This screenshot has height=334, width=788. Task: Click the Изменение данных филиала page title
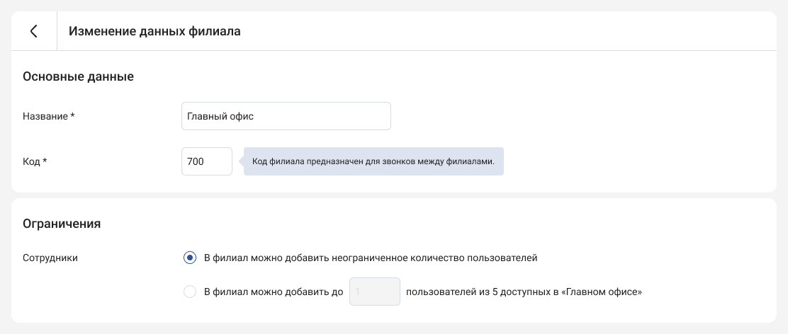click(154, 31)
